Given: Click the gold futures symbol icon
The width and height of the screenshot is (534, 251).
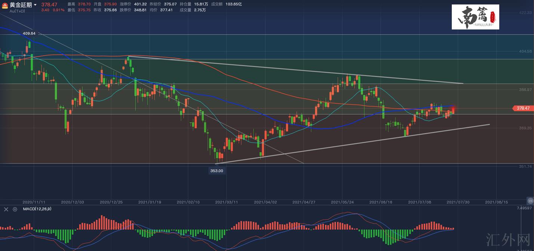Looking at the screenshot, I should coord(5,5).
